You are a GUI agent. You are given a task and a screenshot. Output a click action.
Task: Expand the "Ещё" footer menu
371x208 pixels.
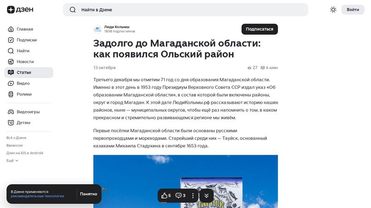click(13, 160)
